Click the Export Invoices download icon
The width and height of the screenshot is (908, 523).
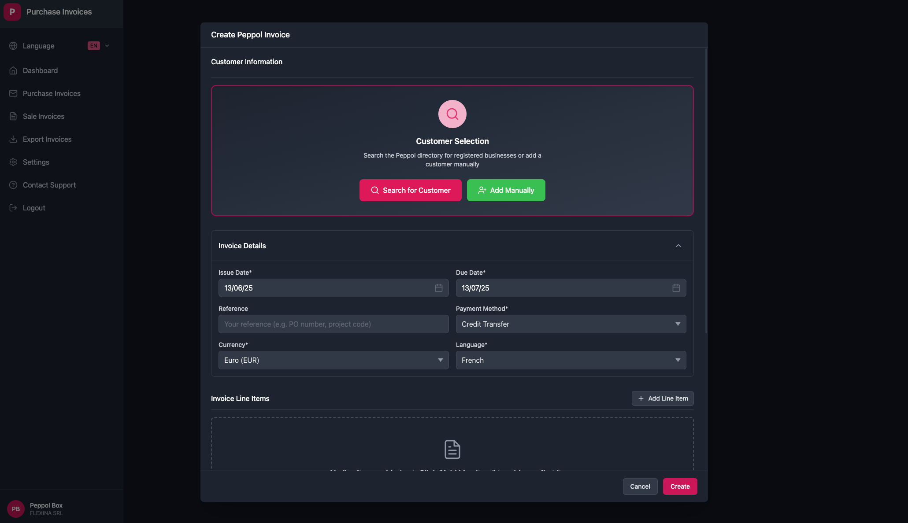click(13, 139)
